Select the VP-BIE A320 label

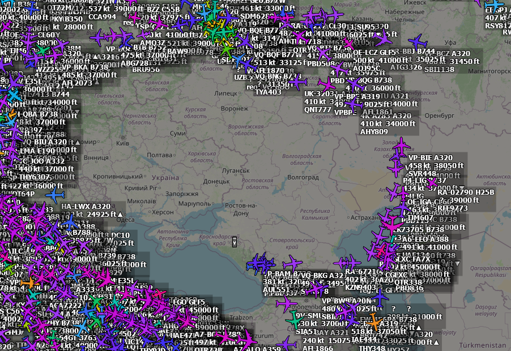tap(430, 157)
